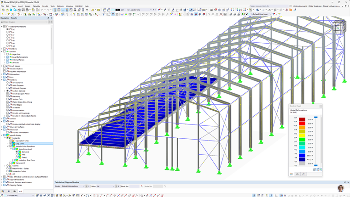Open Nodes - Global Deformations dropdown

click(x=83, y=186)
